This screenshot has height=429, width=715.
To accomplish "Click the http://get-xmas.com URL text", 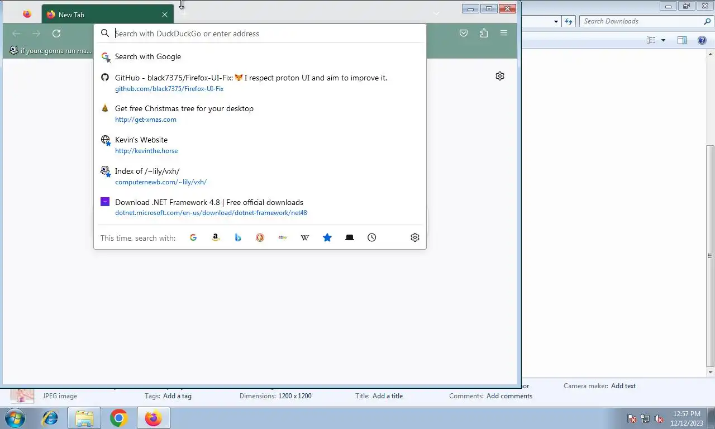I will (146, 120).
